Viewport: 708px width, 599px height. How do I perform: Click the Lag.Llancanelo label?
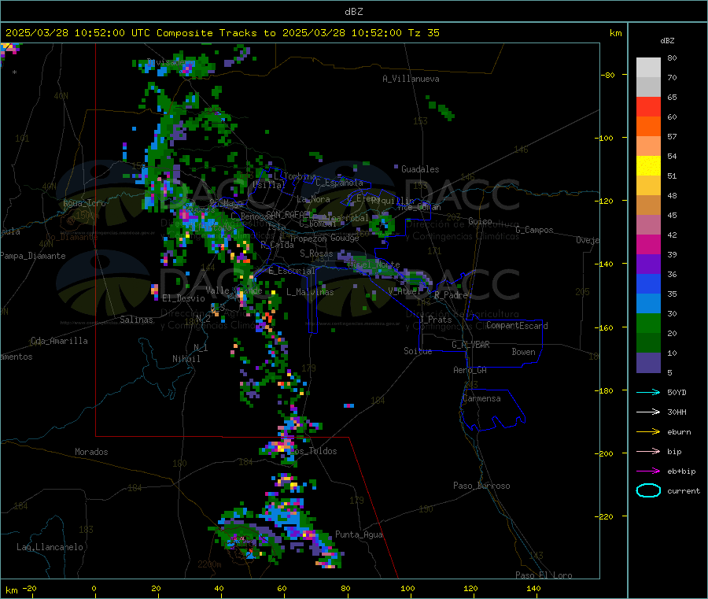[50, 547]
